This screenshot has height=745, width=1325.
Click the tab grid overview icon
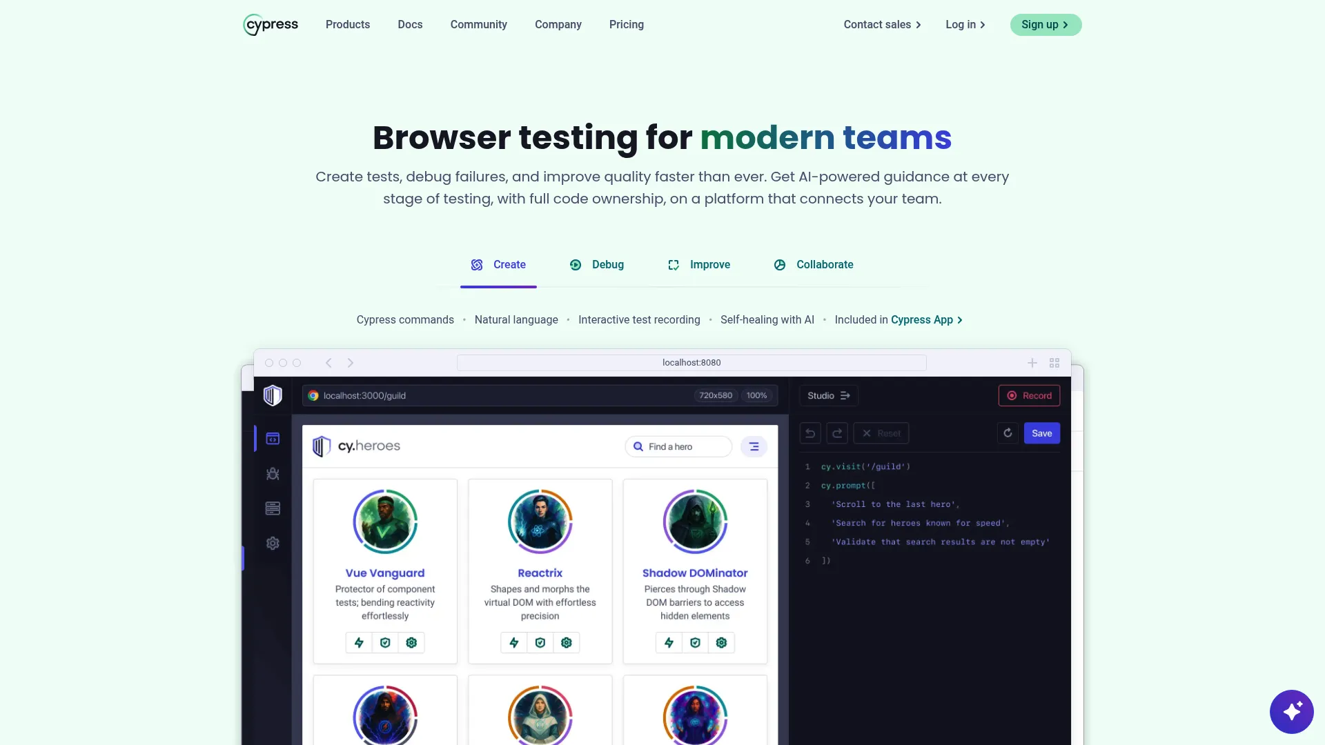click(1054, 363)
